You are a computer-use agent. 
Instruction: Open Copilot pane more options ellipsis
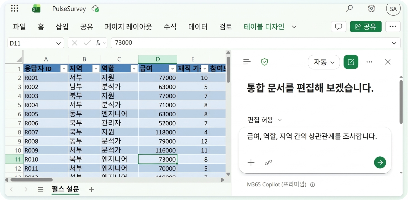click(369, 62)
